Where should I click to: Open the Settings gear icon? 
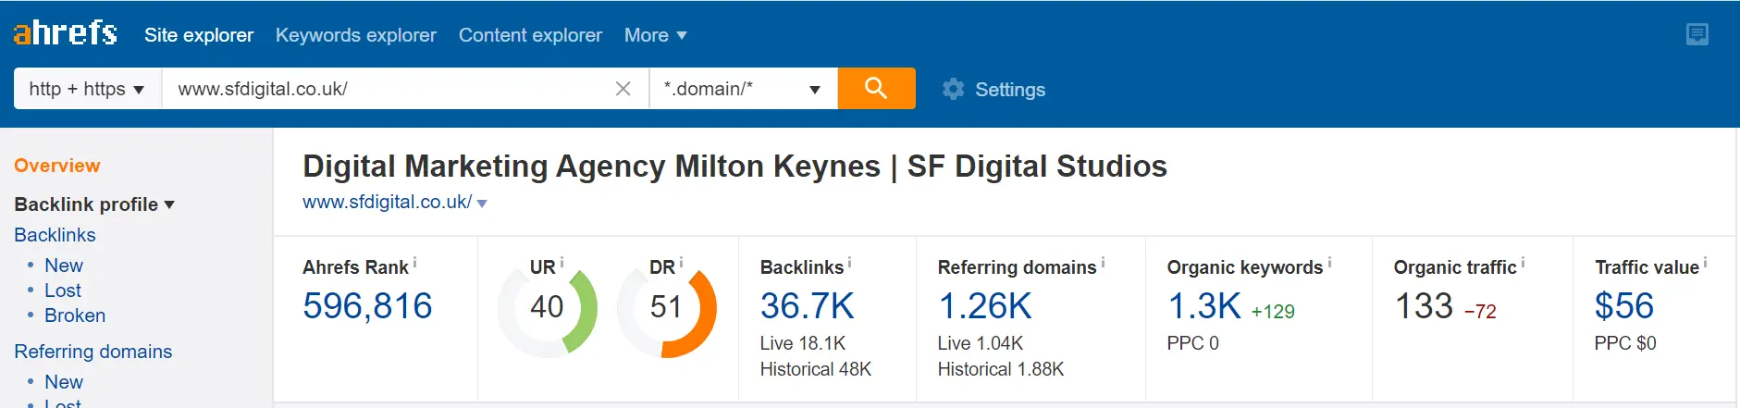click(953, 89)
